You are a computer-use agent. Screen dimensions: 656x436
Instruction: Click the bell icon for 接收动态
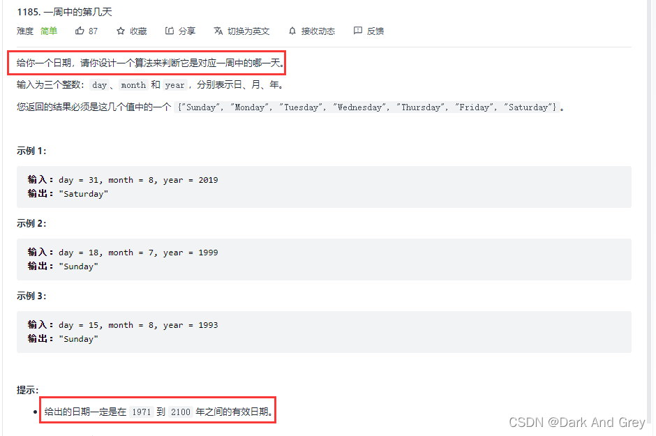(292, 31)
